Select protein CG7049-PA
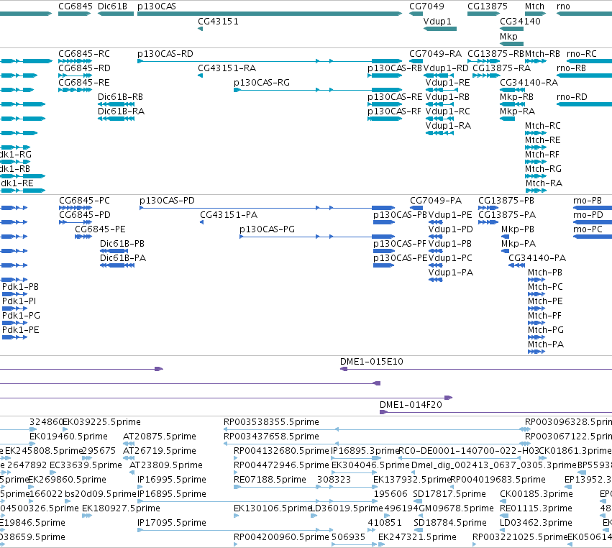Viewport: 612px width, 548px height. tap(436, 201)
